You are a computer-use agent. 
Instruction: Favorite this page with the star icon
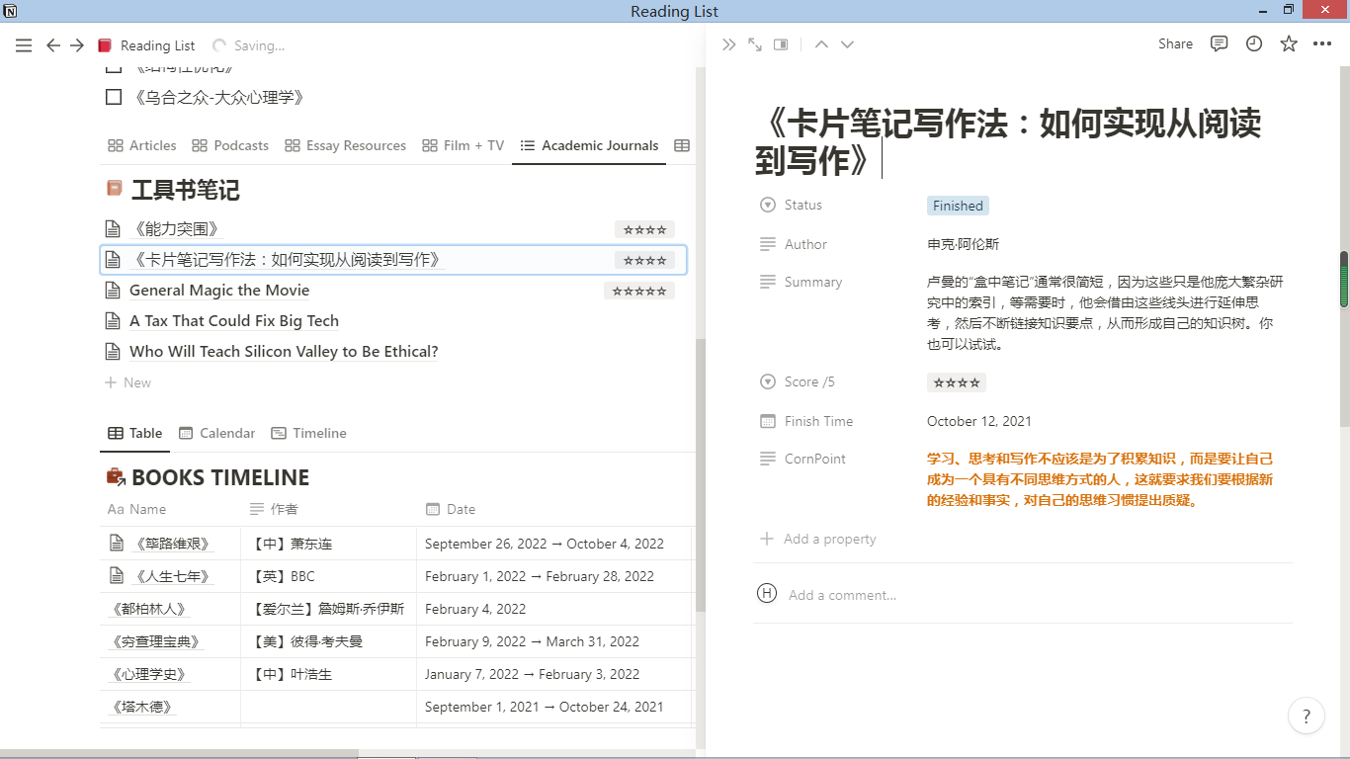[1289, 44]
